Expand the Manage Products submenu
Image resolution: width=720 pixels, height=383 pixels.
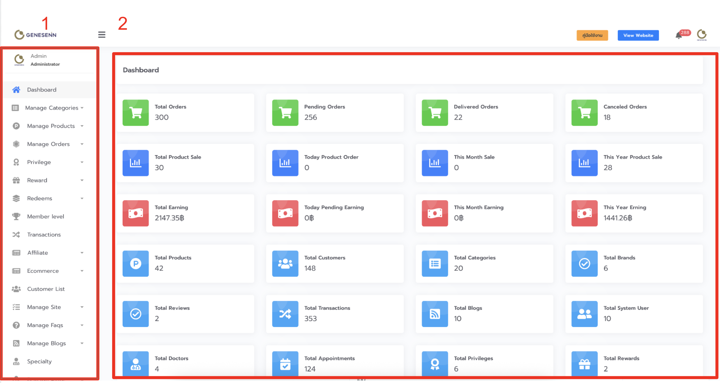point(51,126)
